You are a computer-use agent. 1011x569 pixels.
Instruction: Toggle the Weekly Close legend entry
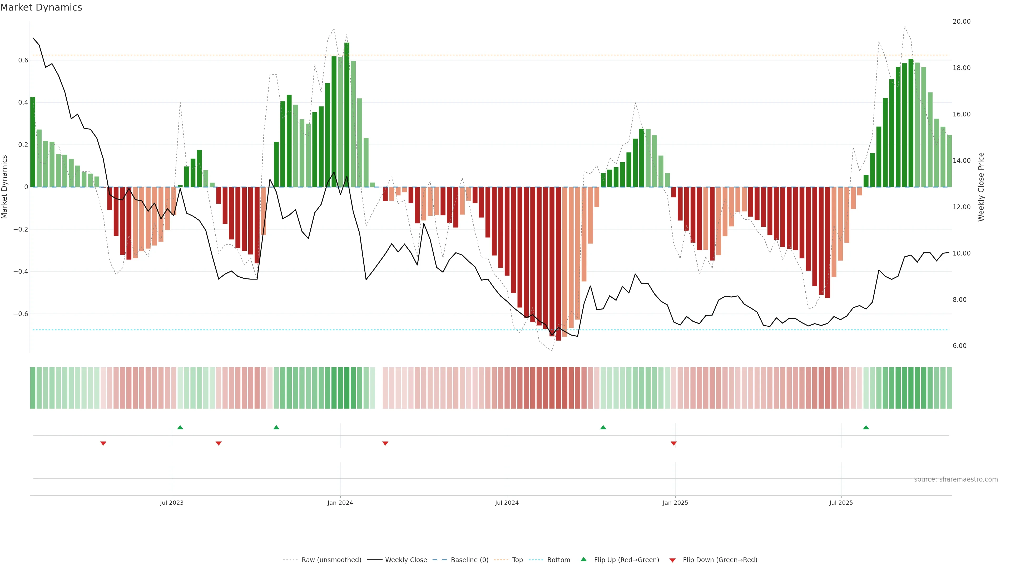(x=406, y=560)
